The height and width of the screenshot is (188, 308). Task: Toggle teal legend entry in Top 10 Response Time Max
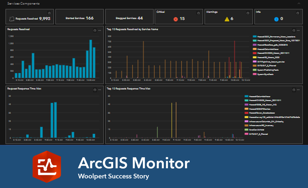coord(263,100)
